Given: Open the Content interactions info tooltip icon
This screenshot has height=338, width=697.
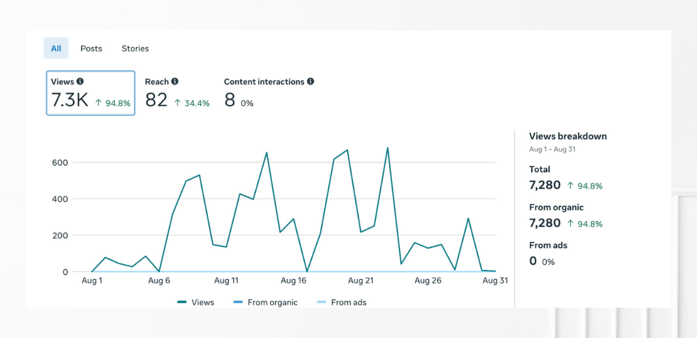Looking at the screenshot, I should (x=310, y=82).
